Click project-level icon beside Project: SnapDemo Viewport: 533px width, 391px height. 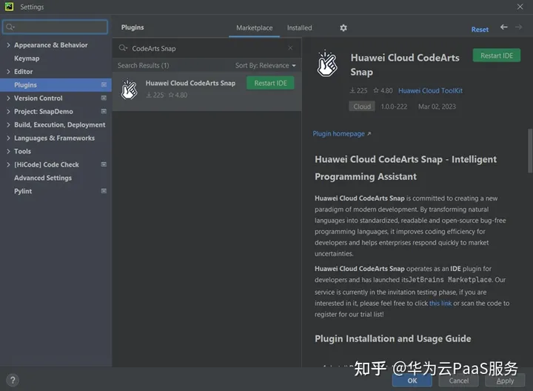(104, 111)
